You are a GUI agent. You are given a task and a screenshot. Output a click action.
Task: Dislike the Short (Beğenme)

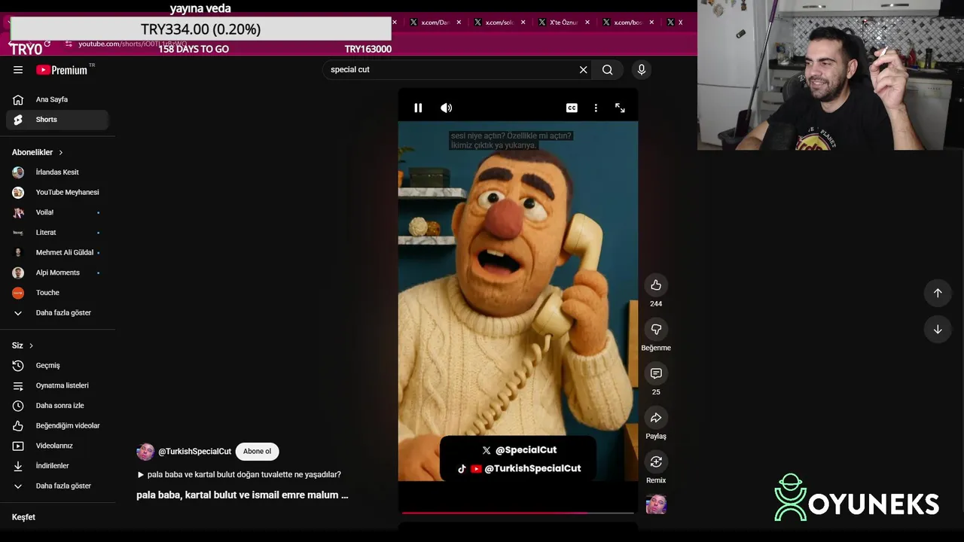[x=656, y=329]
